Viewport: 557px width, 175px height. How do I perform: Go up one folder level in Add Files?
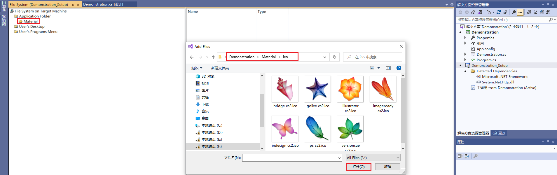(x=213, y=57)
